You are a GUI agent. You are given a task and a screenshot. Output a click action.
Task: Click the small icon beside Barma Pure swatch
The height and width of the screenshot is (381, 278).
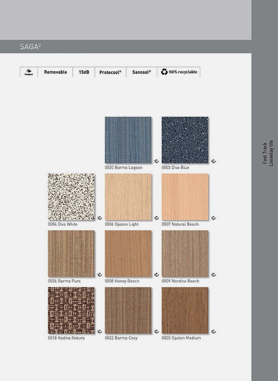tap(100, 275)
